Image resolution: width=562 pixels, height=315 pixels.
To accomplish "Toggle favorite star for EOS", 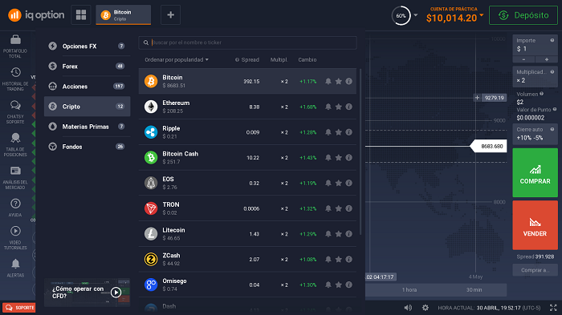I will coord(338,183).
